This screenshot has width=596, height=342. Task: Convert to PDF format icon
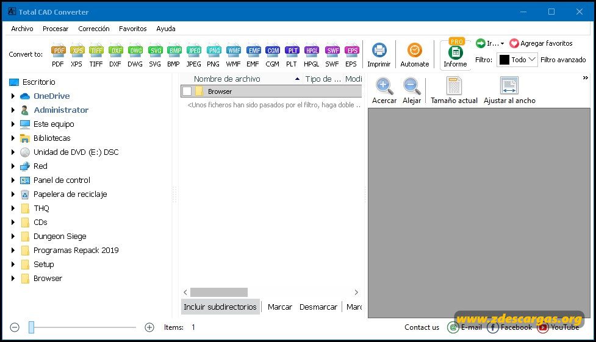(58, 55)
